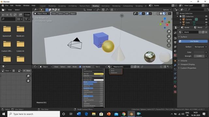Switch to the Layout workspace tab
Image resolution: width=209 pixels, height=117 pixels.
pyautogui.click(x=43, y=6)
